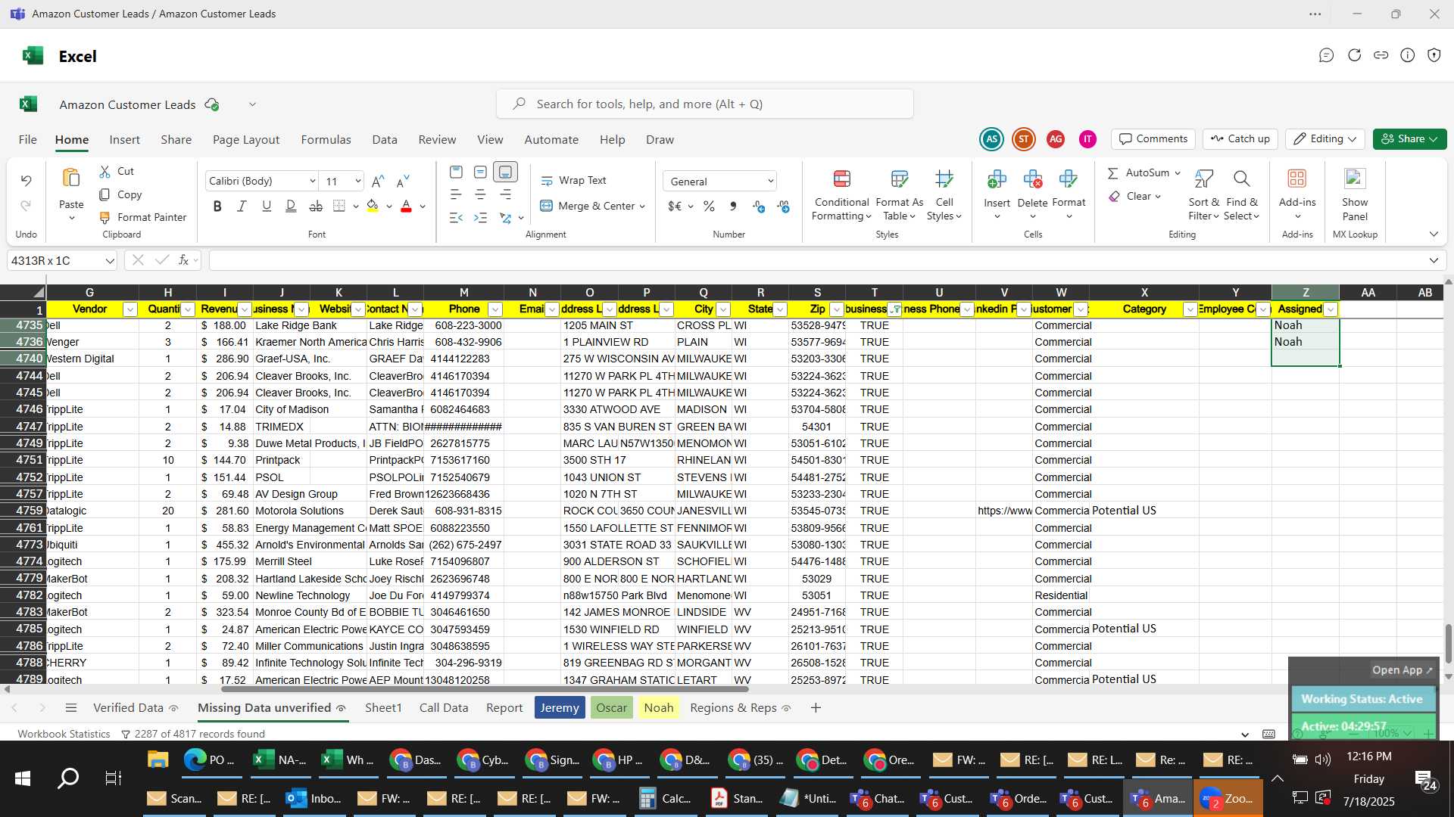Open the Review ribbon tab

tap(437, 140)
